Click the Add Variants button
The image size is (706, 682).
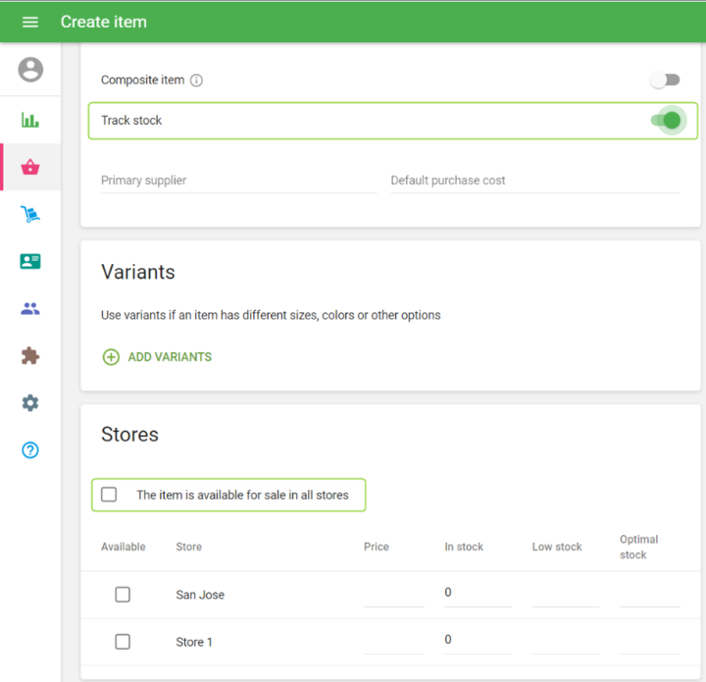click(158, 357)
